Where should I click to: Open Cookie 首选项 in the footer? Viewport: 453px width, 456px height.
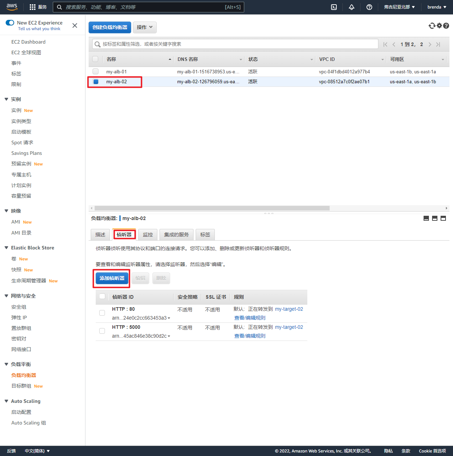[x=432, y=451]
